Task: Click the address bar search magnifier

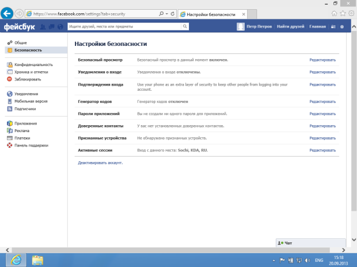Action: (x=161, y=14)
